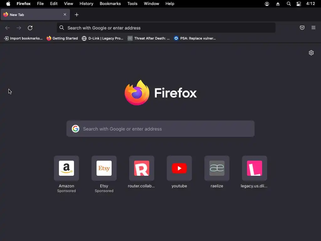Open the Firefox hamburger application menu
The height and width of the screenshot is (241, 321).
pos(313,28)
